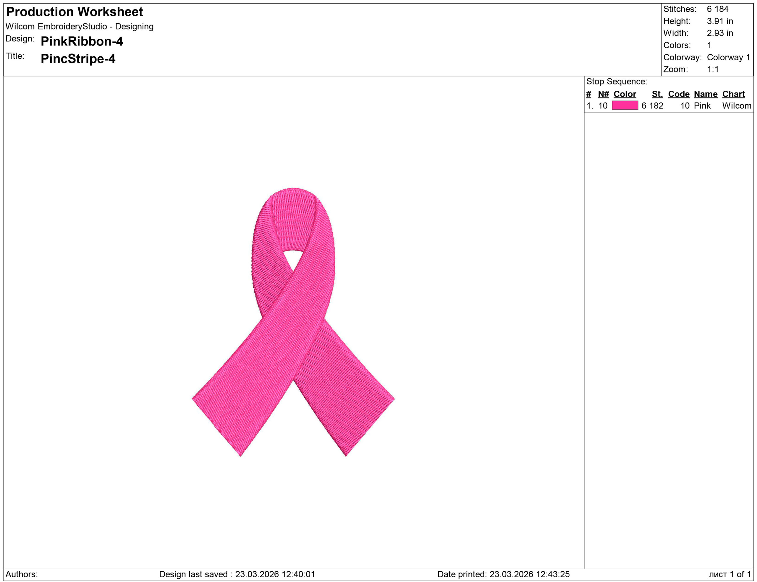
Task: Click the Code column header
Action: (678, 94)
